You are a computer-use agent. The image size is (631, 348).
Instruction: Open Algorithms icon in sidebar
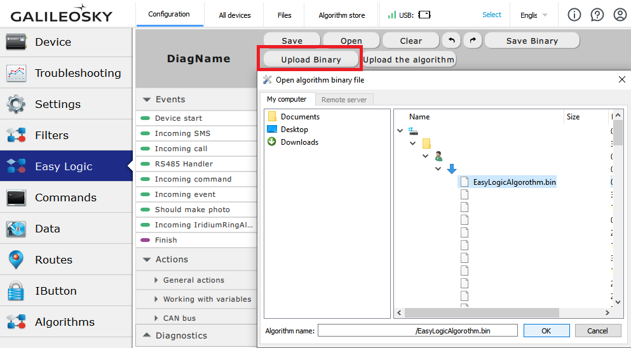click(17, 322)
